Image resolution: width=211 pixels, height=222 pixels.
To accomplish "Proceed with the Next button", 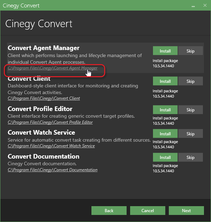I will (186, 210).
